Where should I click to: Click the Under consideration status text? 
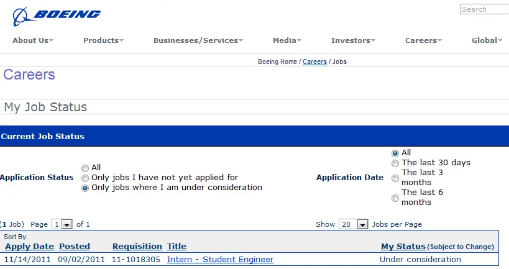click(x=420, y=260)
